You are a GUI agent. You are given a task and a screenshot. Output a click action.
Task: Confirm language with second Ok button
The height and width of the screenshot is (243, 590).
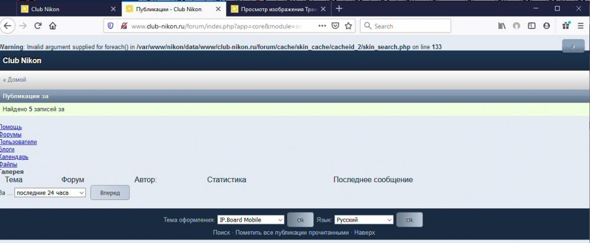pyautogui.click(x=409, y=219)
